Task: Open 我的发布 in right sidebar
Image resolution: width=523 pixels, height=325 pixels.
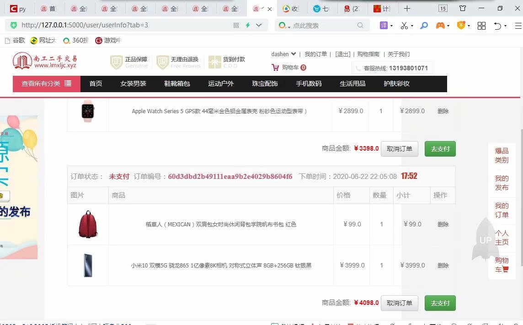Action: tap(502, 183)
